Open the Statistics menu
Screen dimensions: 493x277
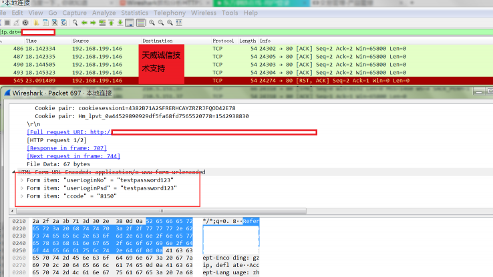[x=134, y=13]
